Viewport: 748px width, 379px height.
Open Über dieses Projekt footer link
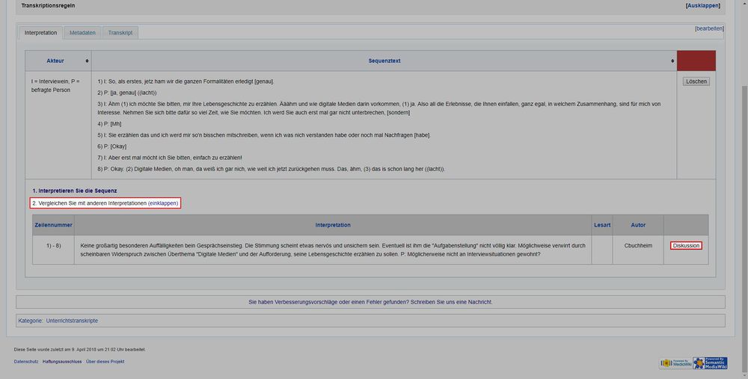point(105,362)
